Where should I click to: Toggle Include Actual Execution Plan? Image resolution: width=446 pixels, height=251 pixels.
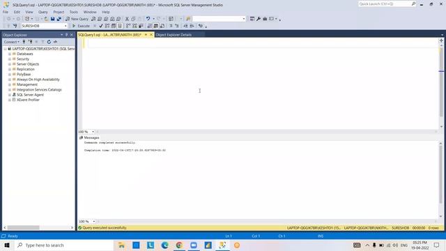[x=128, y=26]
